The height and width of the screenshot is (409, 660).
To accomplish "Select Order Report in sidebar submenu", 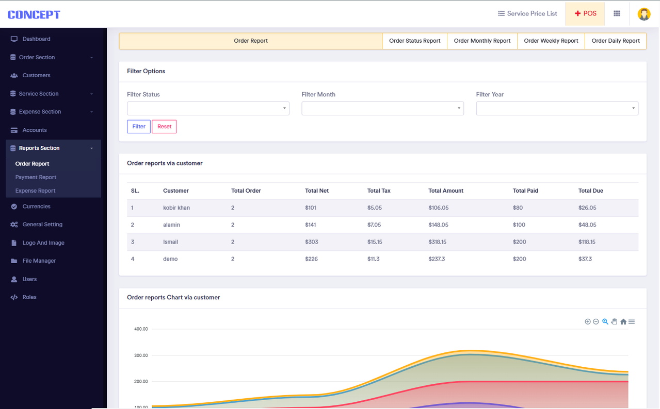I will 32,164.
